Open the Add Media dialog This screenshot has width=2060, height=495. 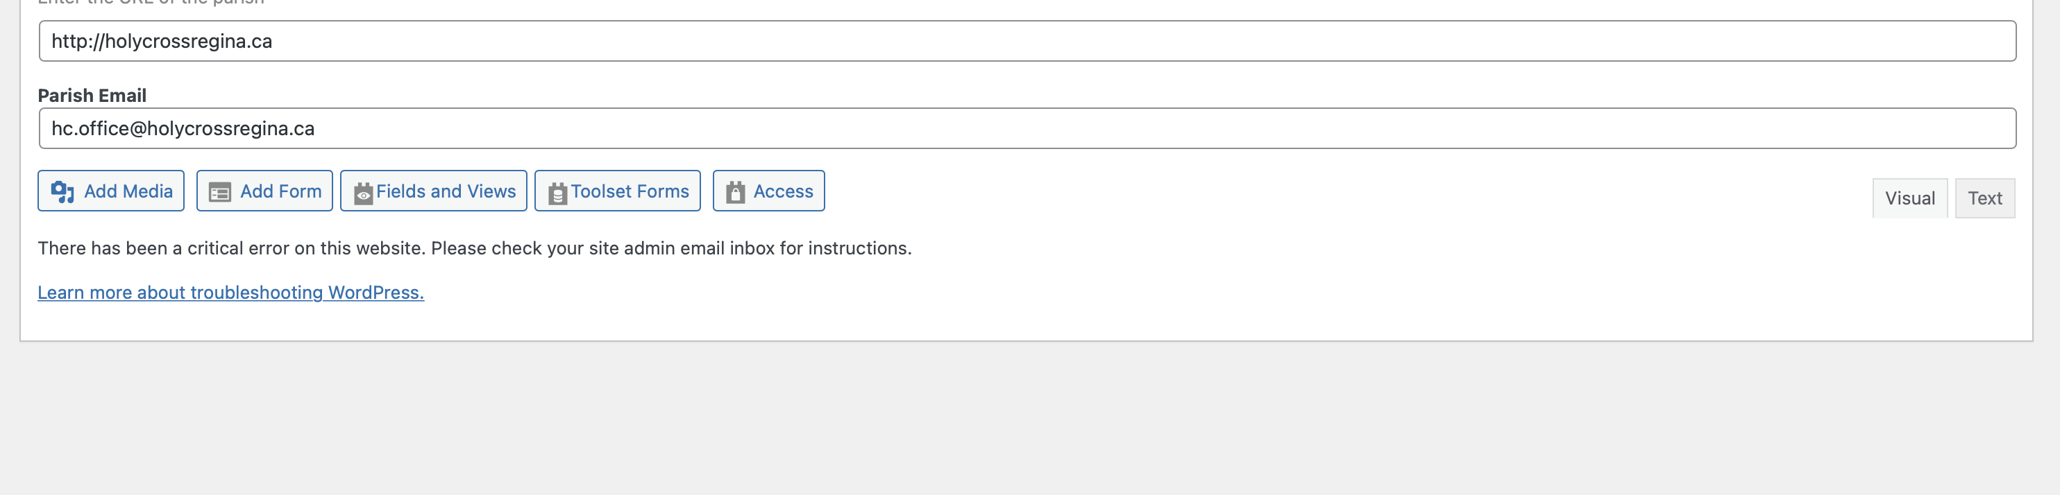(111, 191)
